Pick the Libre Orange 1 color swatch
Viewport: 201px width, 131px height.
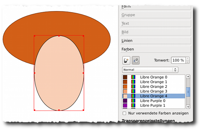pos(125,82)
